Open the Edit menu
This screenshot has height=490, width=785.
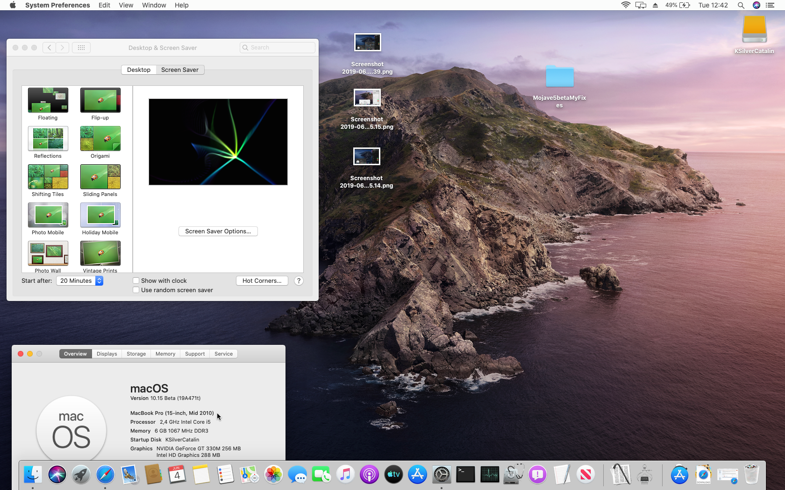coord(104,5)
